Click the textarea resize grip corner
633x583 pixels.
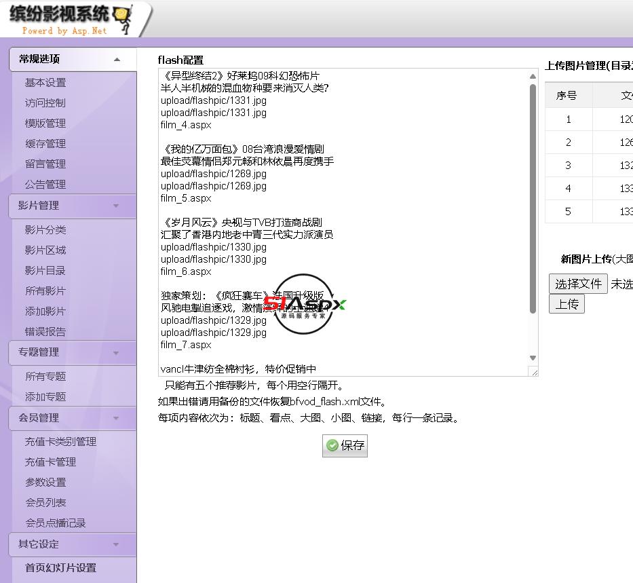coord(534,372)
